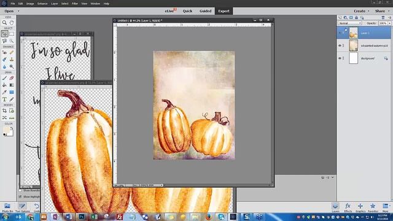Switch to the Guided mode tab

pyautogui.click(x=206, y=11)
